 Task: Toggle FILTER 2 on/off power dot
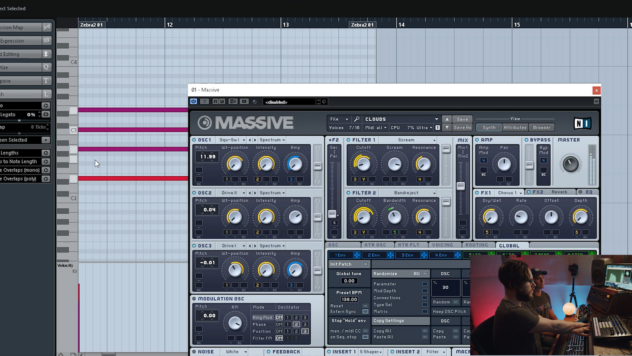tap(348, 193)
